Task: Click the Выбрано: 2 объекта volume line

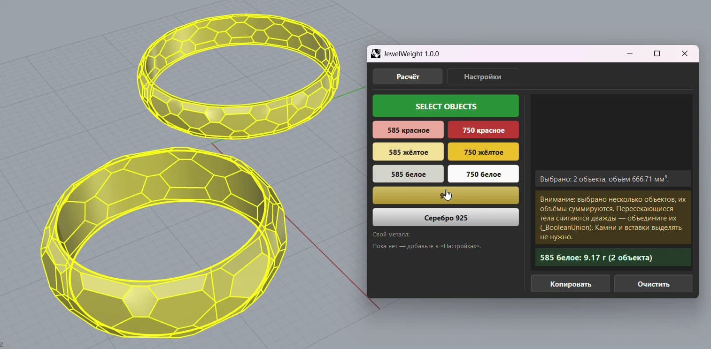Action: point(613,179)
